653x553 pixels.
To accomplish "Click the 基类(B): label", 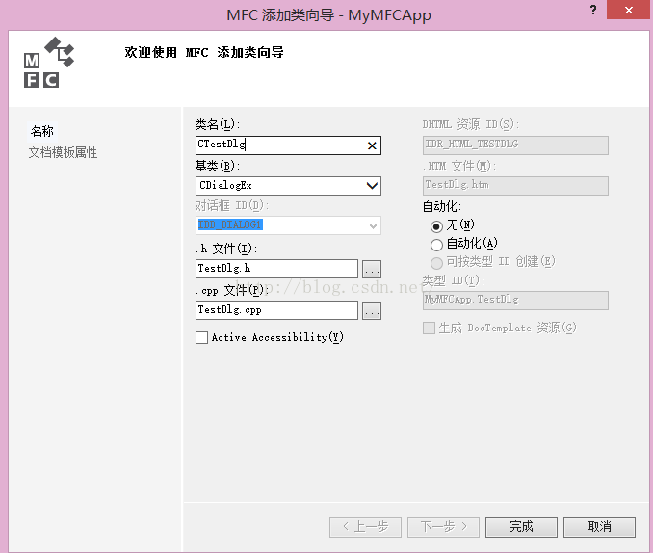I will [218, 166].
